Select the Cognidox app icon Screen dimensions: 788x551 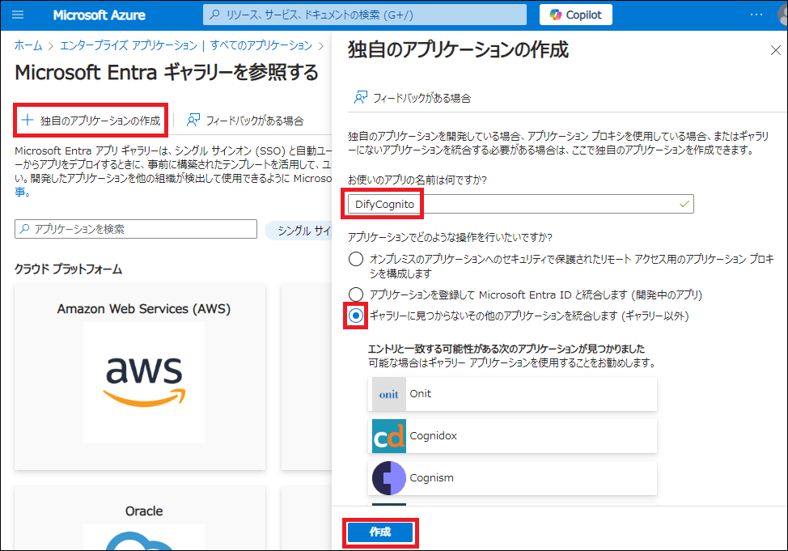coord(389,436)
